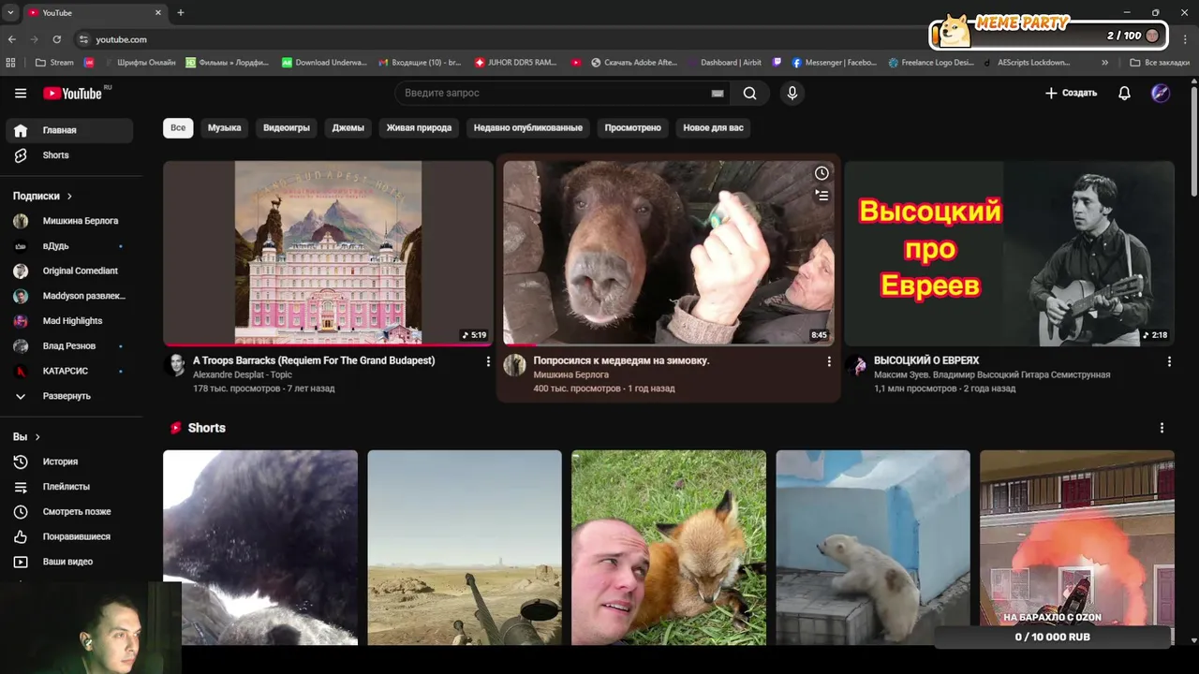Open the browser apps grid icon
This screenshot has height=674, width=1199.
point(11,63)
